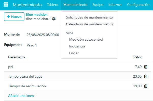Open the Equipo menu
This screenshot has width=153, height=101.
click(98, 5)
